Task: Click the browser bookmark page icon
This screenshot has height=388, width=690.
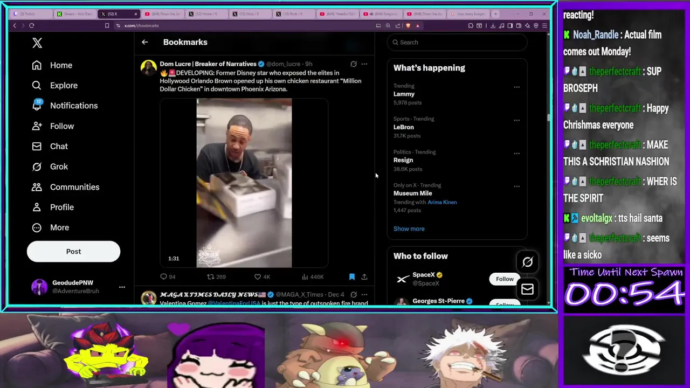Action: click(107, 25)
